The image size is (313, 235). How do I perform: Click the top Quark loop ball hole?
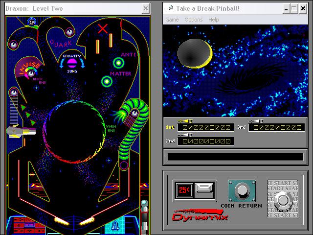(x=69, y=31)
